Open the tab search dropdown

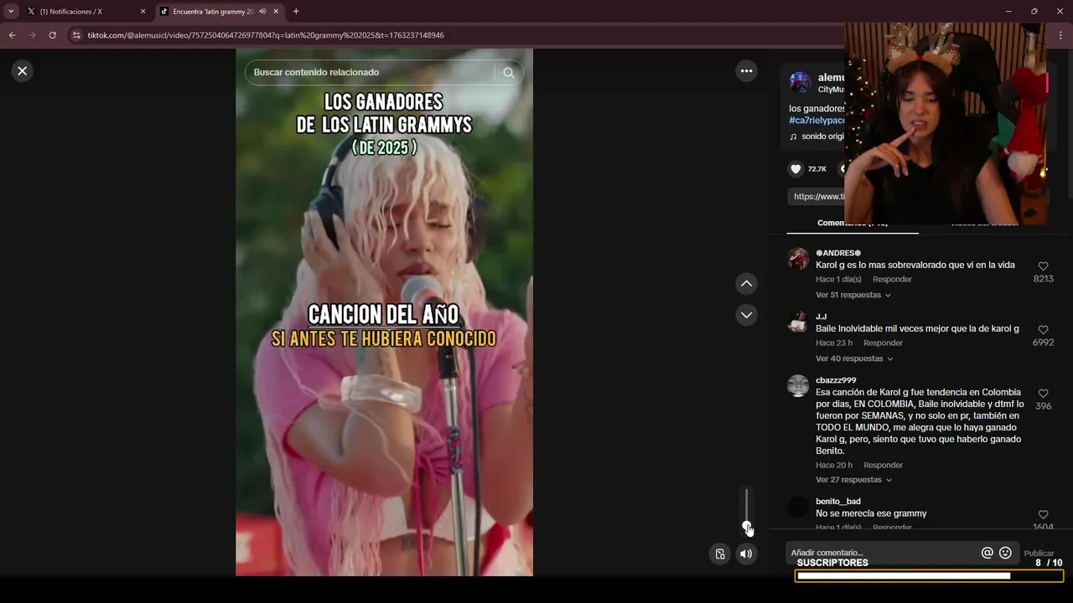[x=11, y=12]
